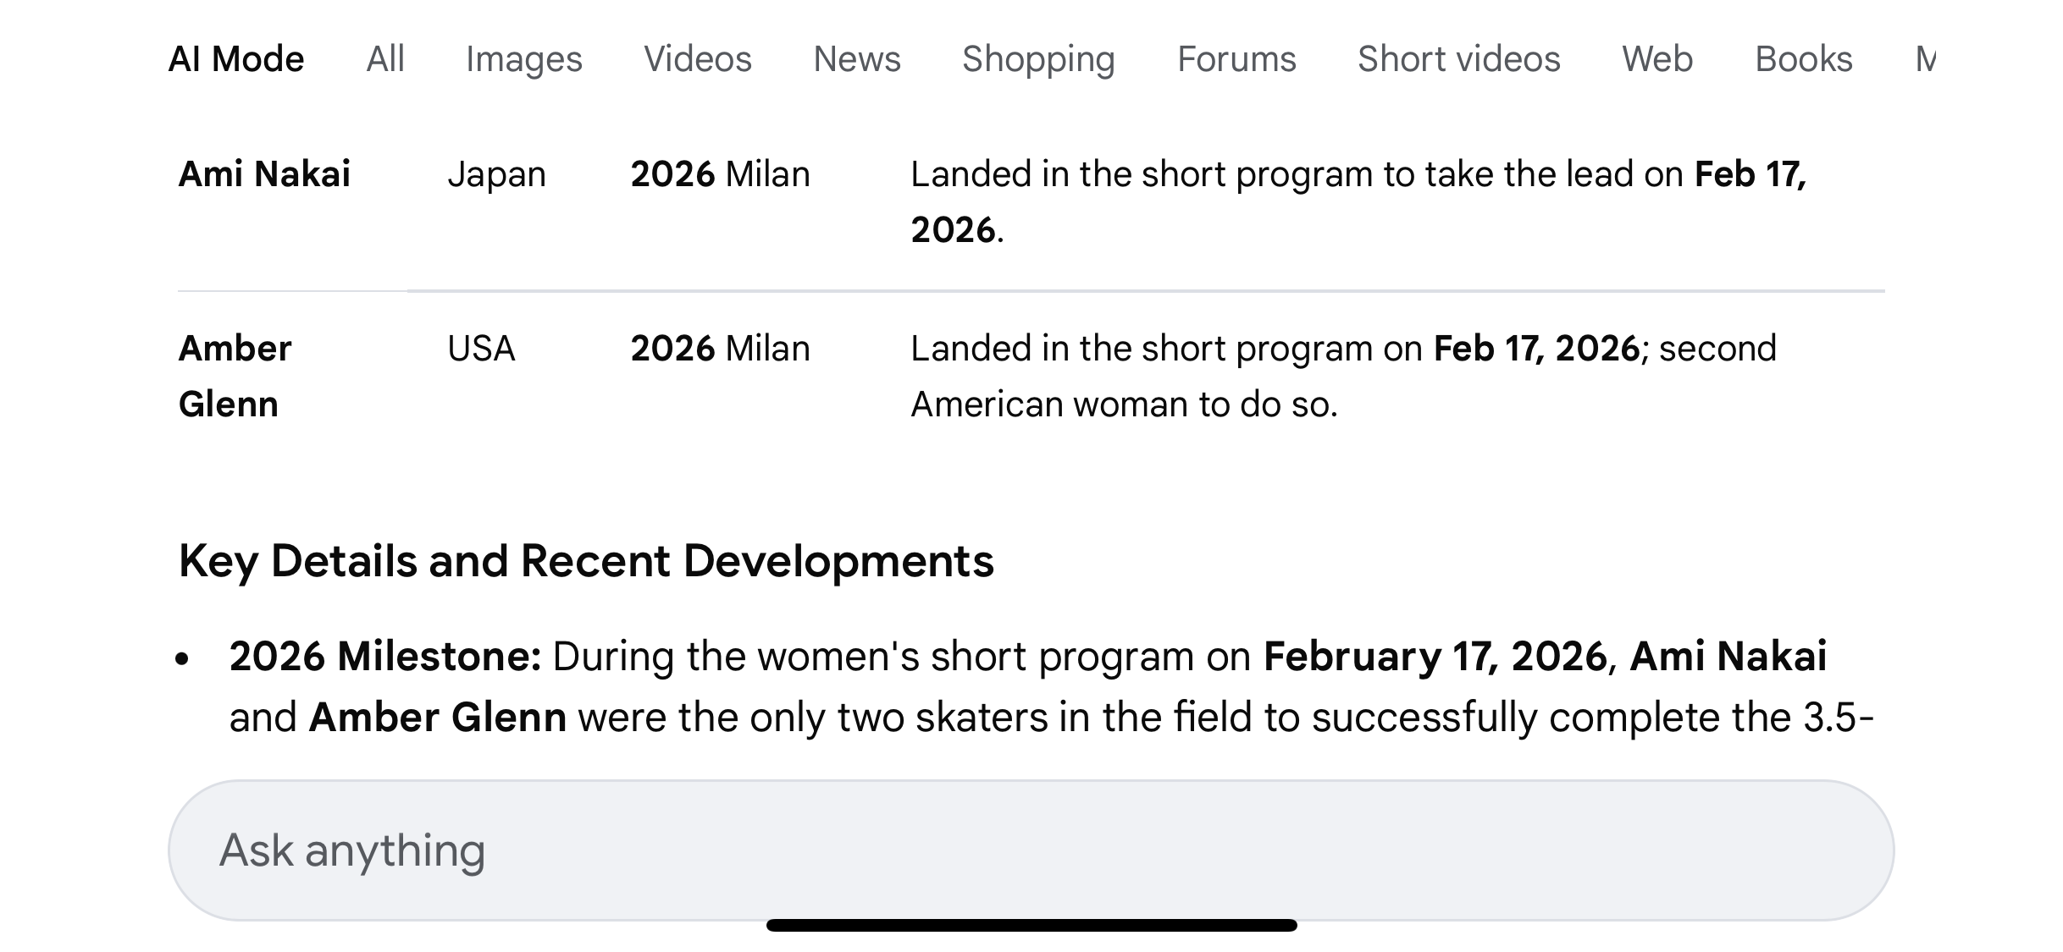The height and width of the screenshot is (952, 2063).
Task: Tap the black home indicator bar
Action: pyautogui.click(x=1031, y=925)
